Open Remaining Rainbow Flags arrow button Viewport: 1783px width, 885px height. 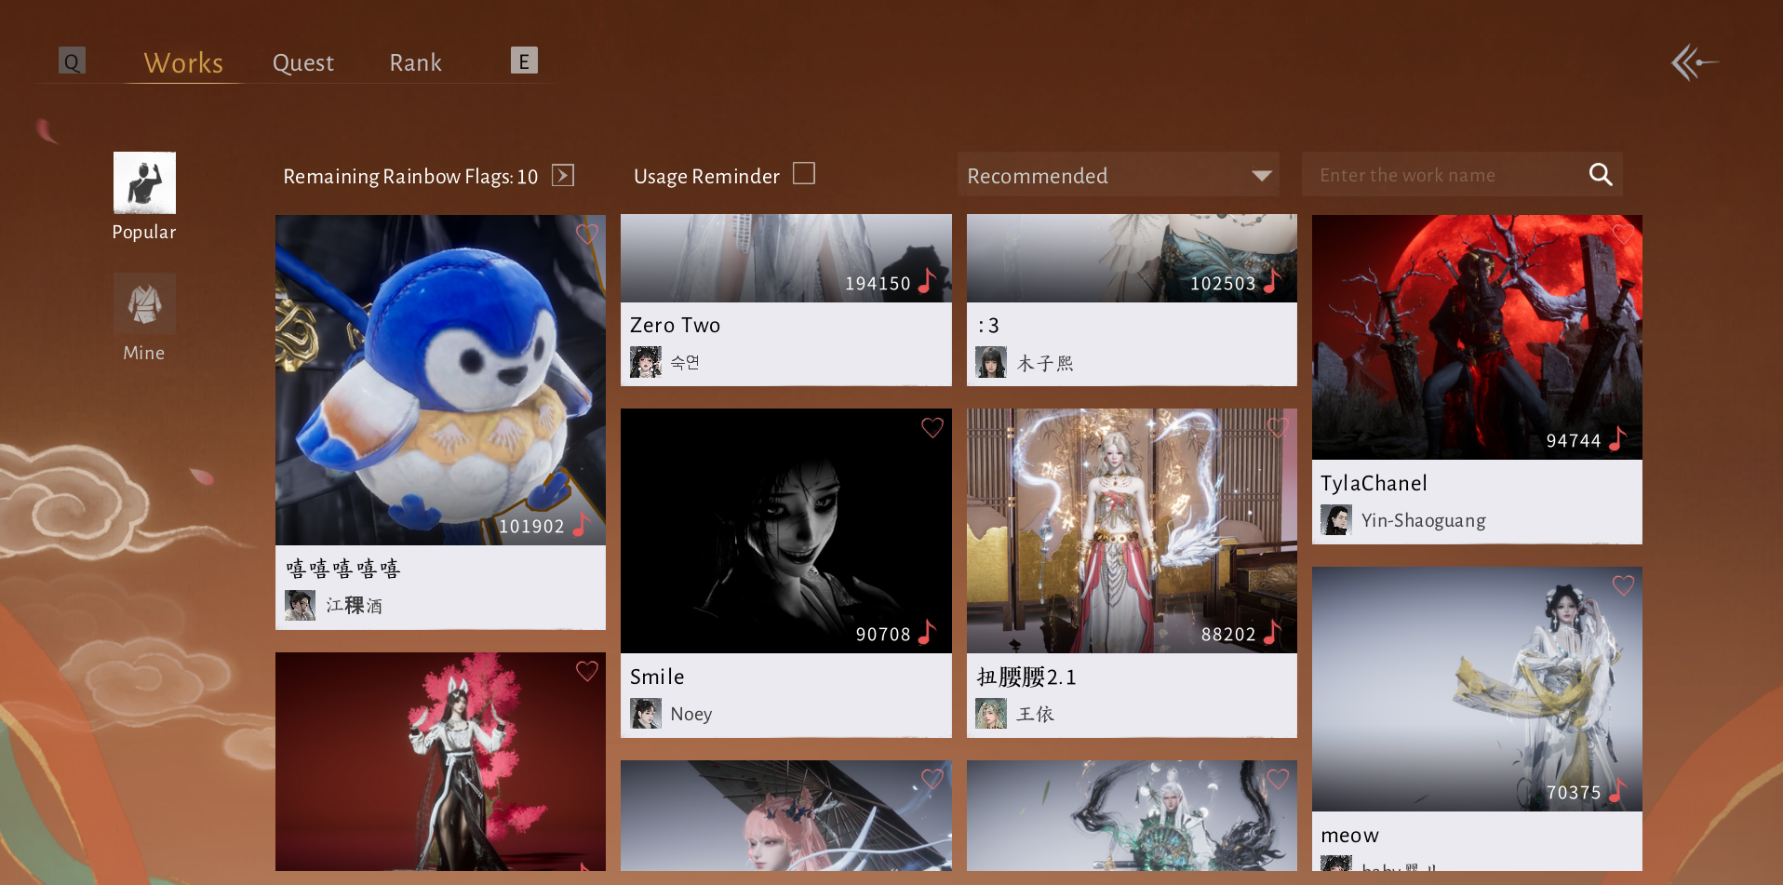[x=563, y=175]
